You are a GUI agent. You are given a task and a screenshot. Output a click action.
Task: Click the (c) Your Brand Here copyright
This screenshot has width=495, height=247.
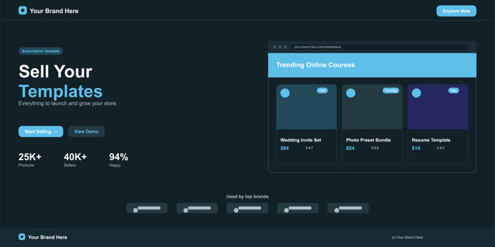pyautogui.click(x=407, y=237)
